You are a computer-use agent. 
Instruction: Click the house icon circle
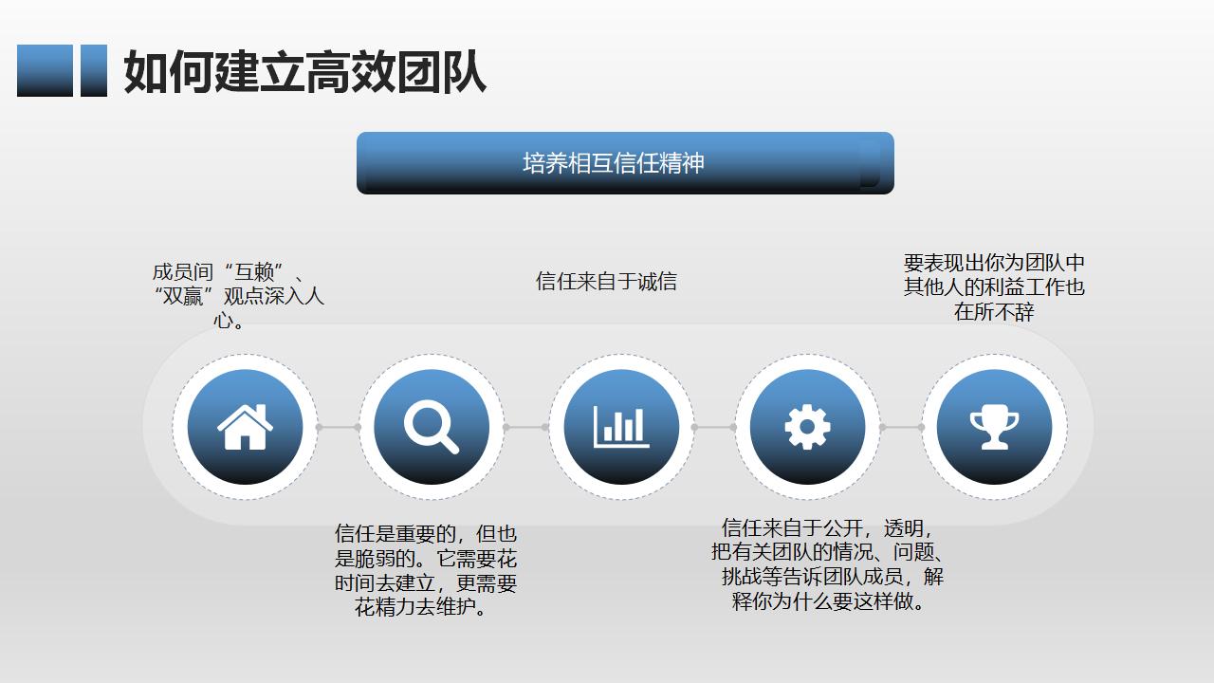click(x=245, y=427)
